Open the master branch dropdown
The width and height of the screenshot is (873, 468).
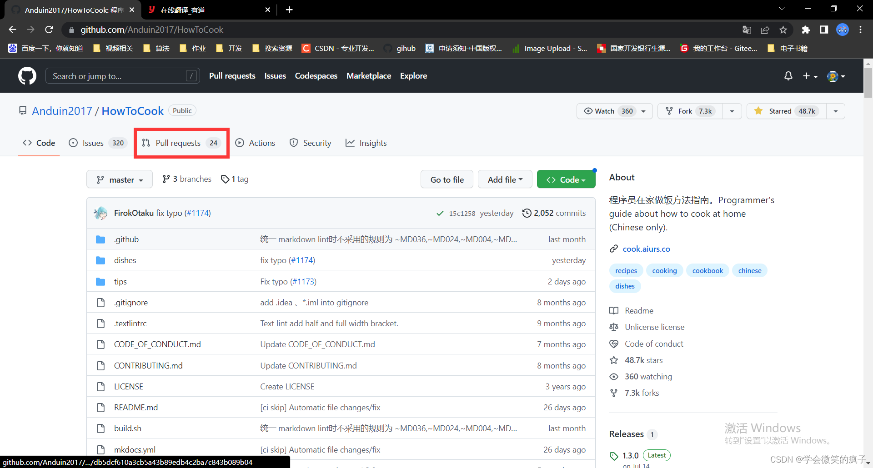coord(120,179)
